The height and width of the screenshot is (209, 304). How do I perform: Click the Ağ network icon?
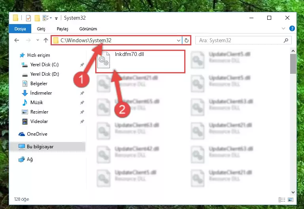click(x=21, y=159)
